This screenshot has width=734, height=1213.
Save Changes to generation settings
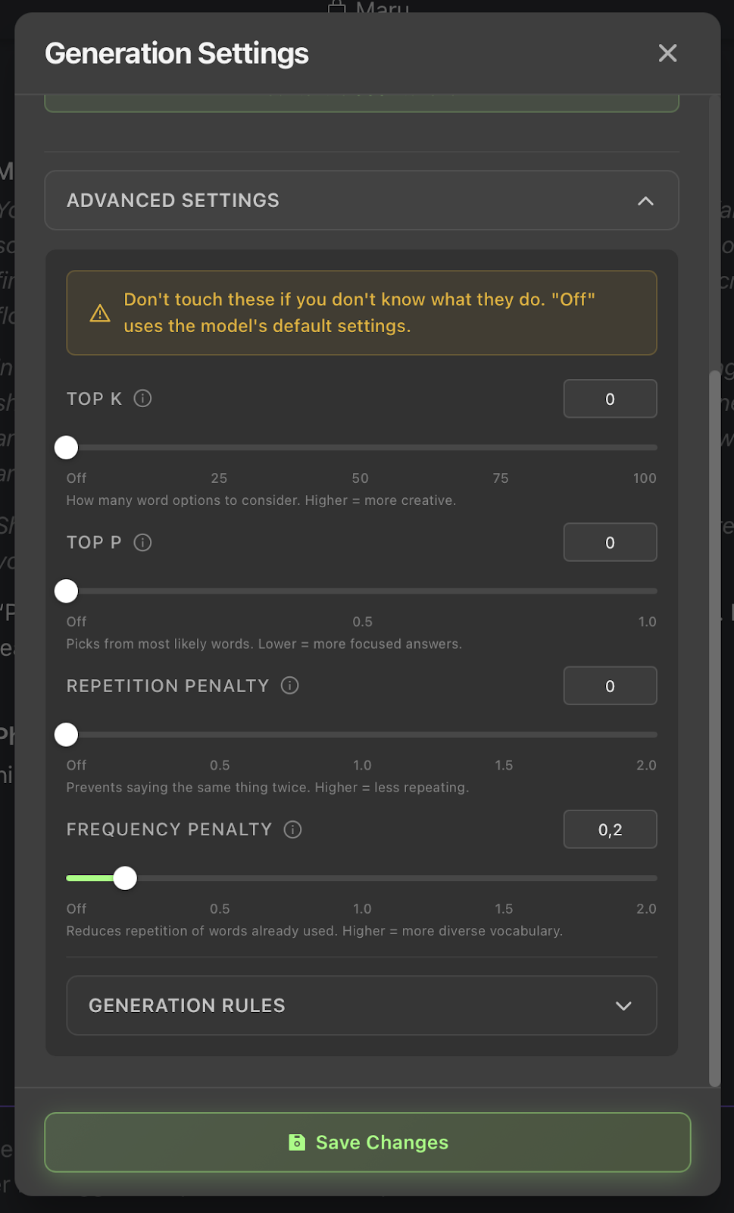pyautogui.click(x=367, y=1142)
